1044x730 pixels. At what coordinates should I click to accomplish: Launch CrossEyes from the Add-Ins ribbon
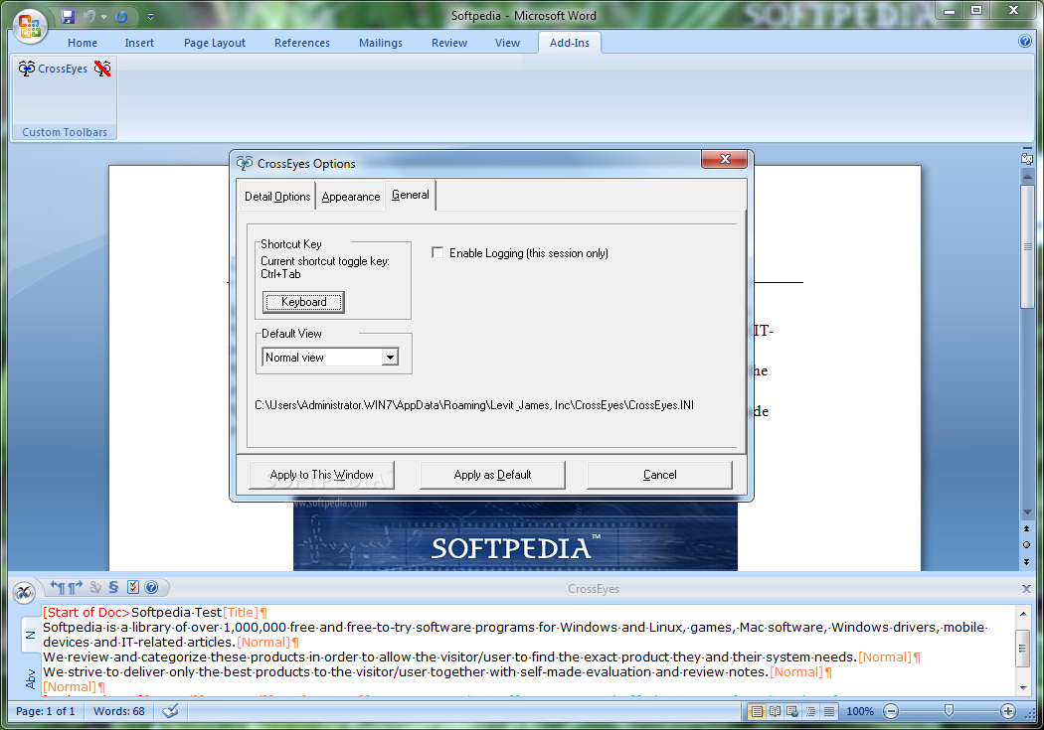pyautogui.click(x=54, y=69)
